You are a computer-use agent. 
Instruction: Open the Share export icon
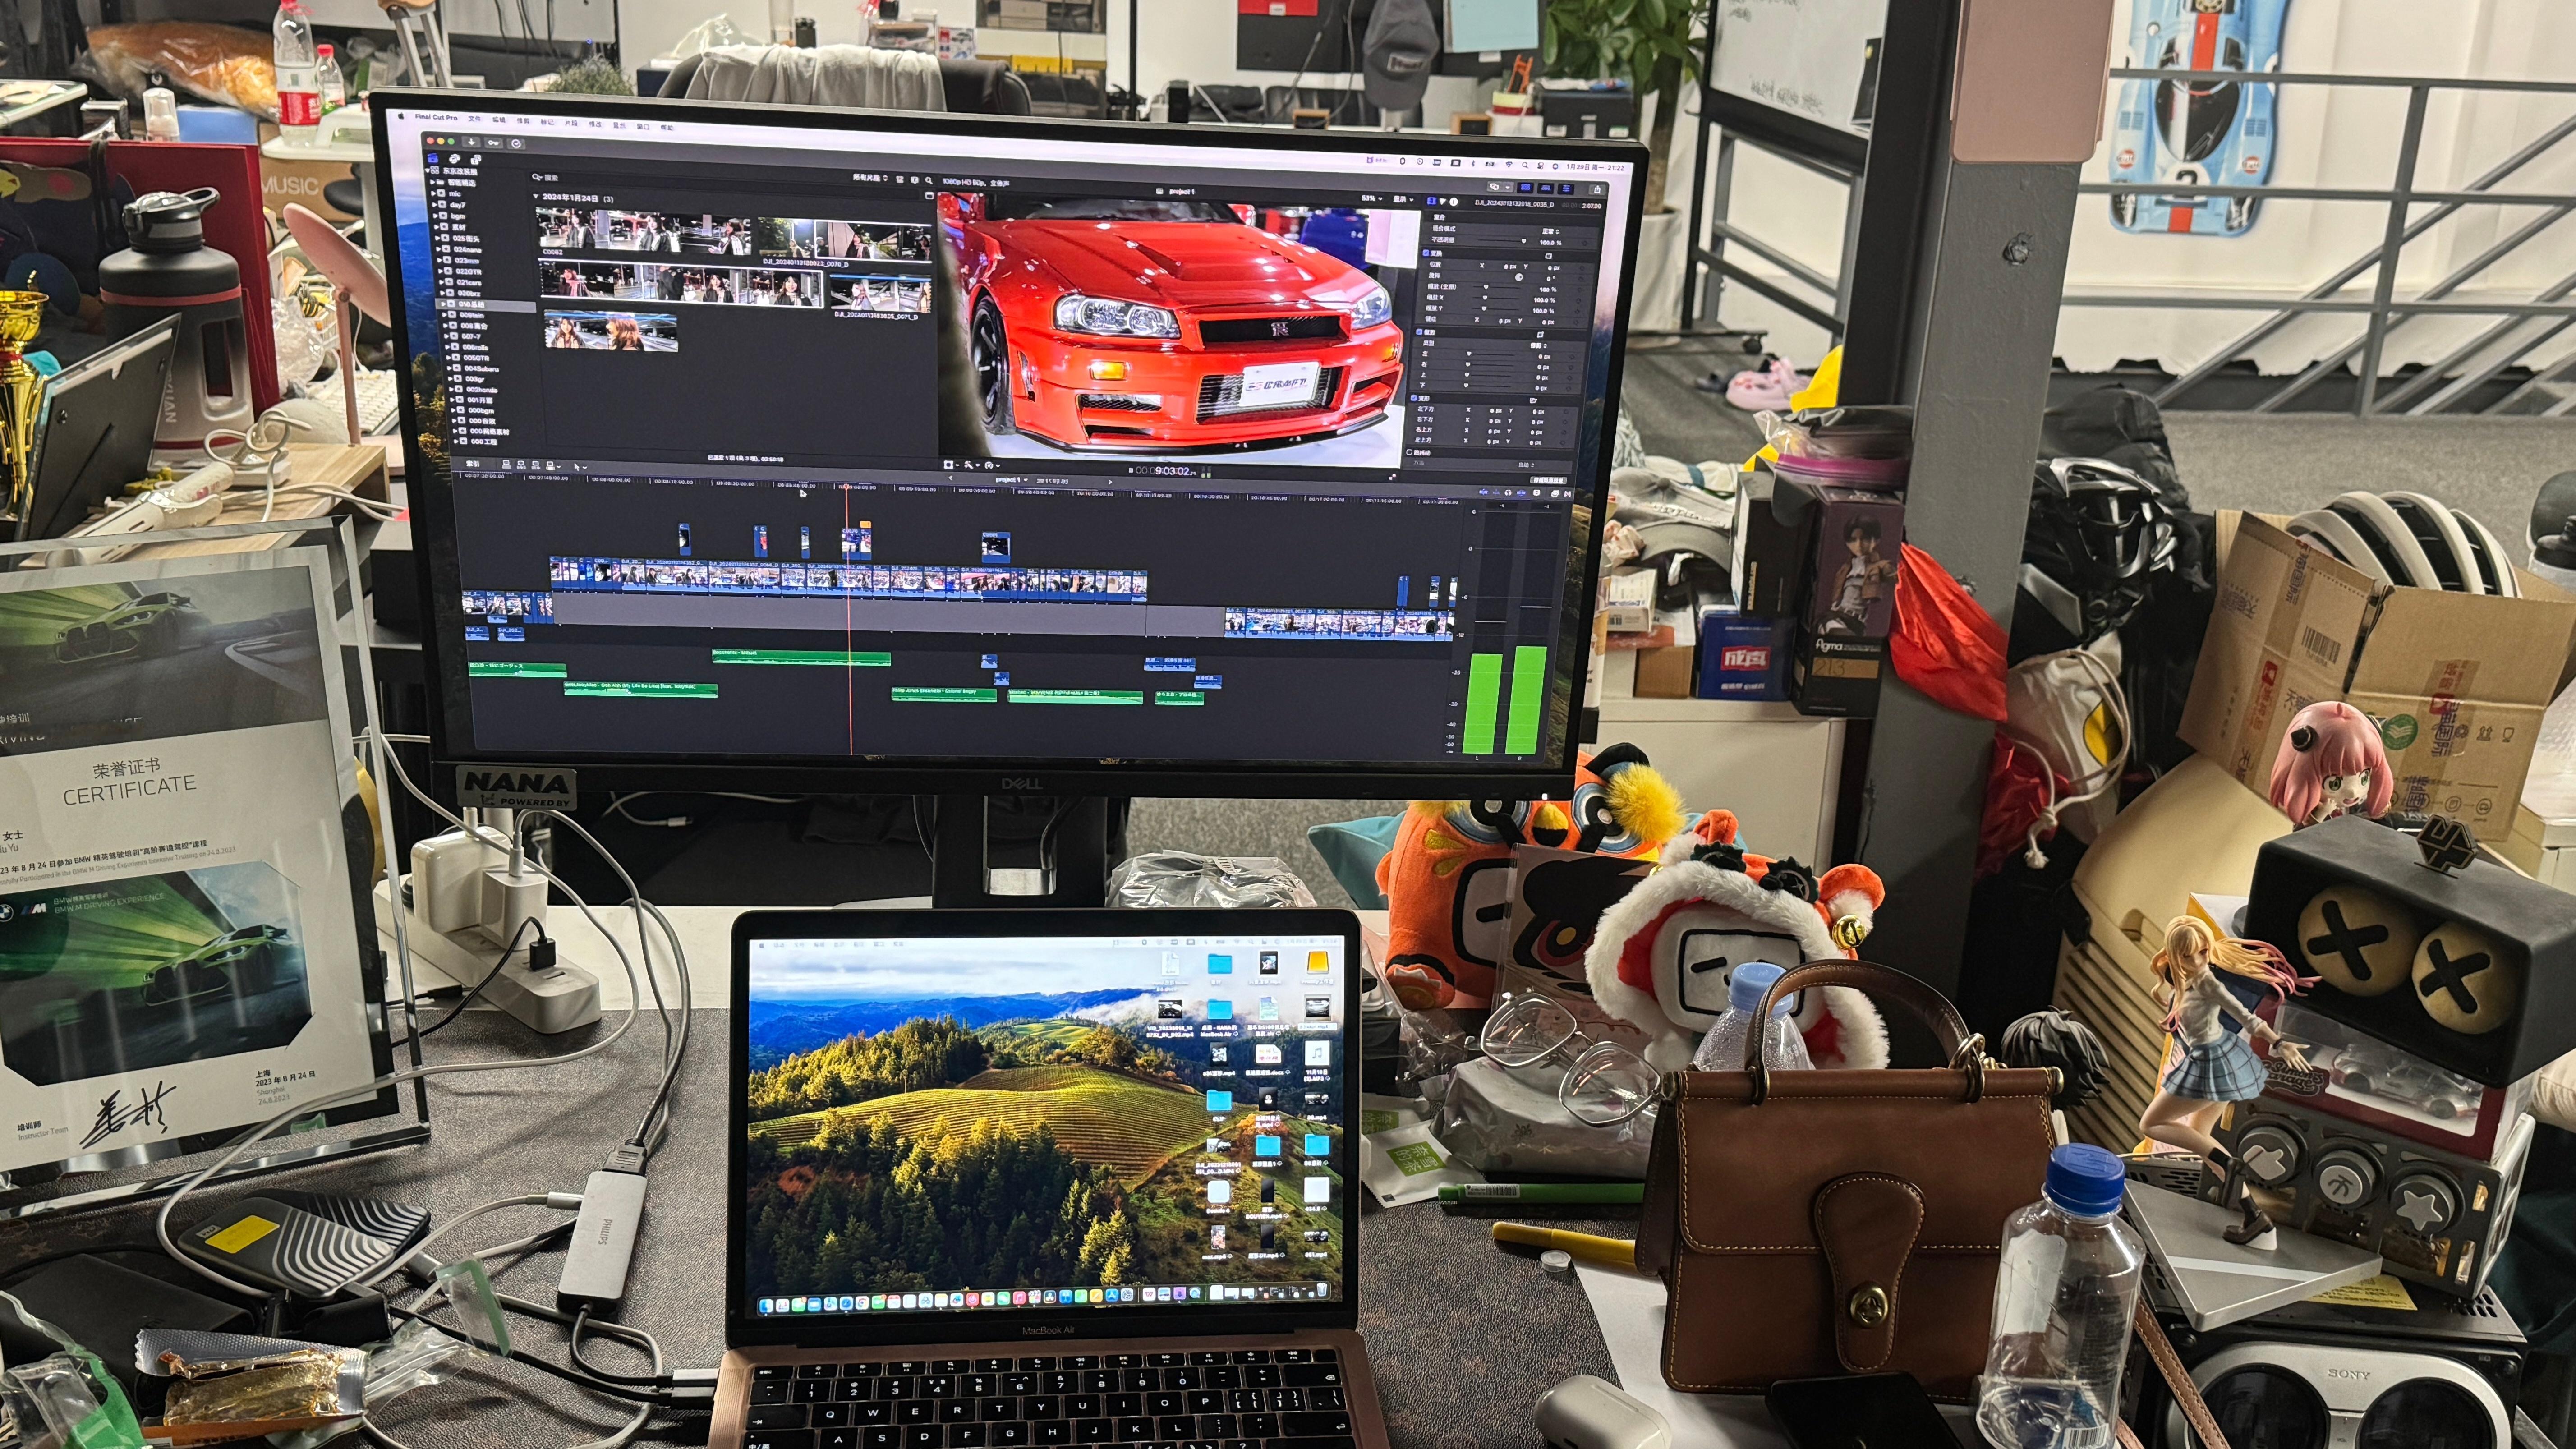coord(1598,189)
